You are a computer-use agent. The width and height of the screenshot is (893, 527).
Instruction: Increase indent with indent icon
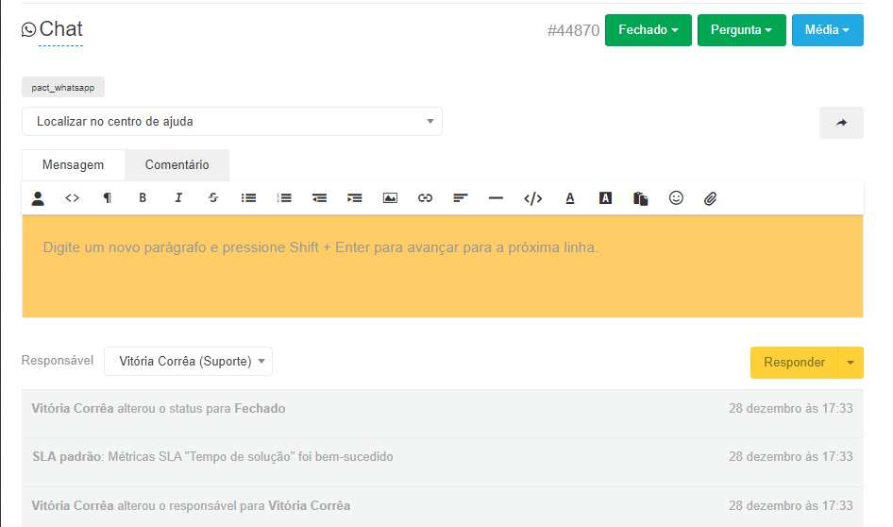pos(354,198)
